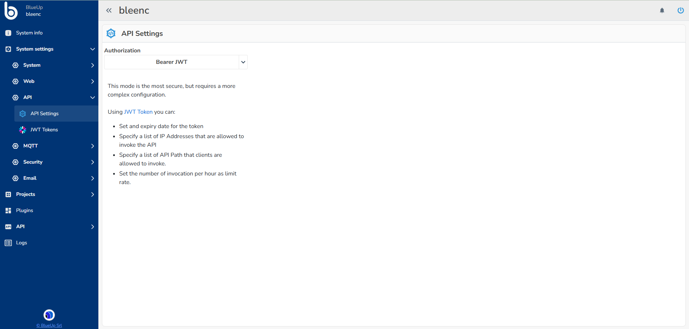
Task: Open the Authorization dropdown
Action: (176, 62)
